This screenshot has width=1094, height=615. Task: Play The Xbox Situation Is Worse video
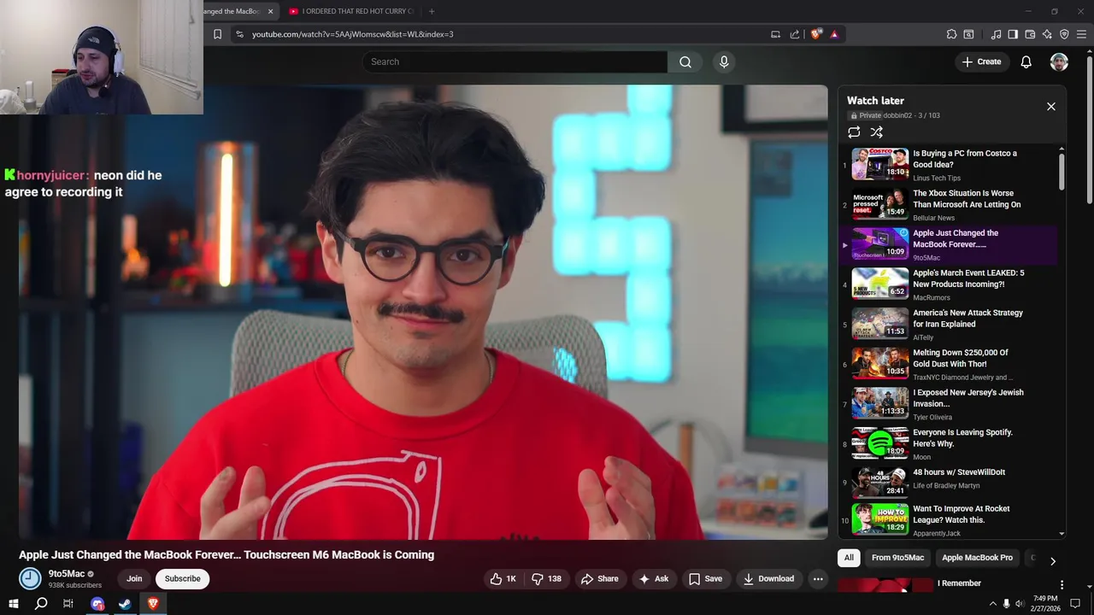tap(949, 205)
